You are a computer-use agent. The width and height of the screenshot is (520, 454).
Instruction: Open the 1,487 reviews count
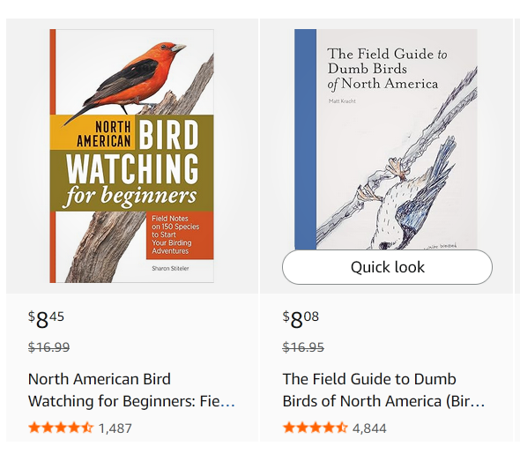pyautogui.click(x=115, y=428)
